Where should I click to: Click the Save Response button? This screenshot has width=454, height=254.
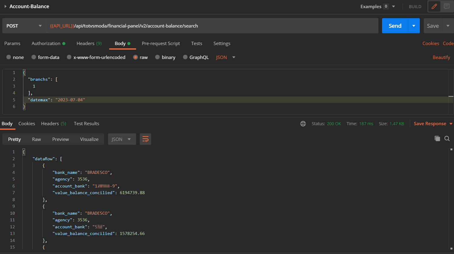(430, 123)
